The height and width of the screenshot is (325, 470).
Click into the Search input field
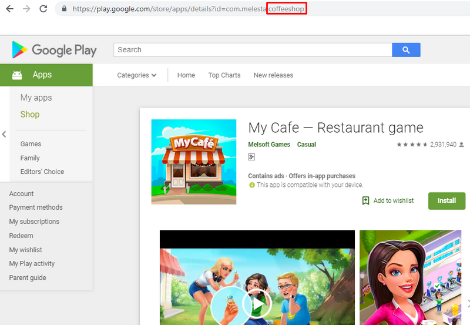(253, 50)
